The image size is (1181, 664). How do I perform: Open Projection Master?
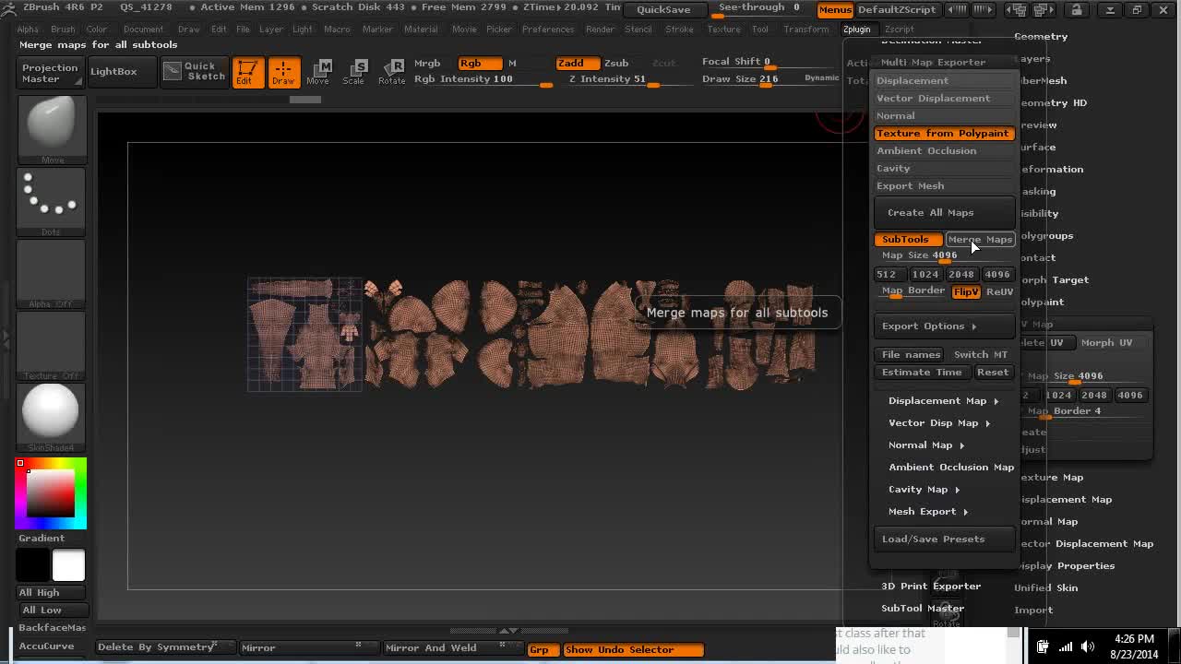(50, 73)
